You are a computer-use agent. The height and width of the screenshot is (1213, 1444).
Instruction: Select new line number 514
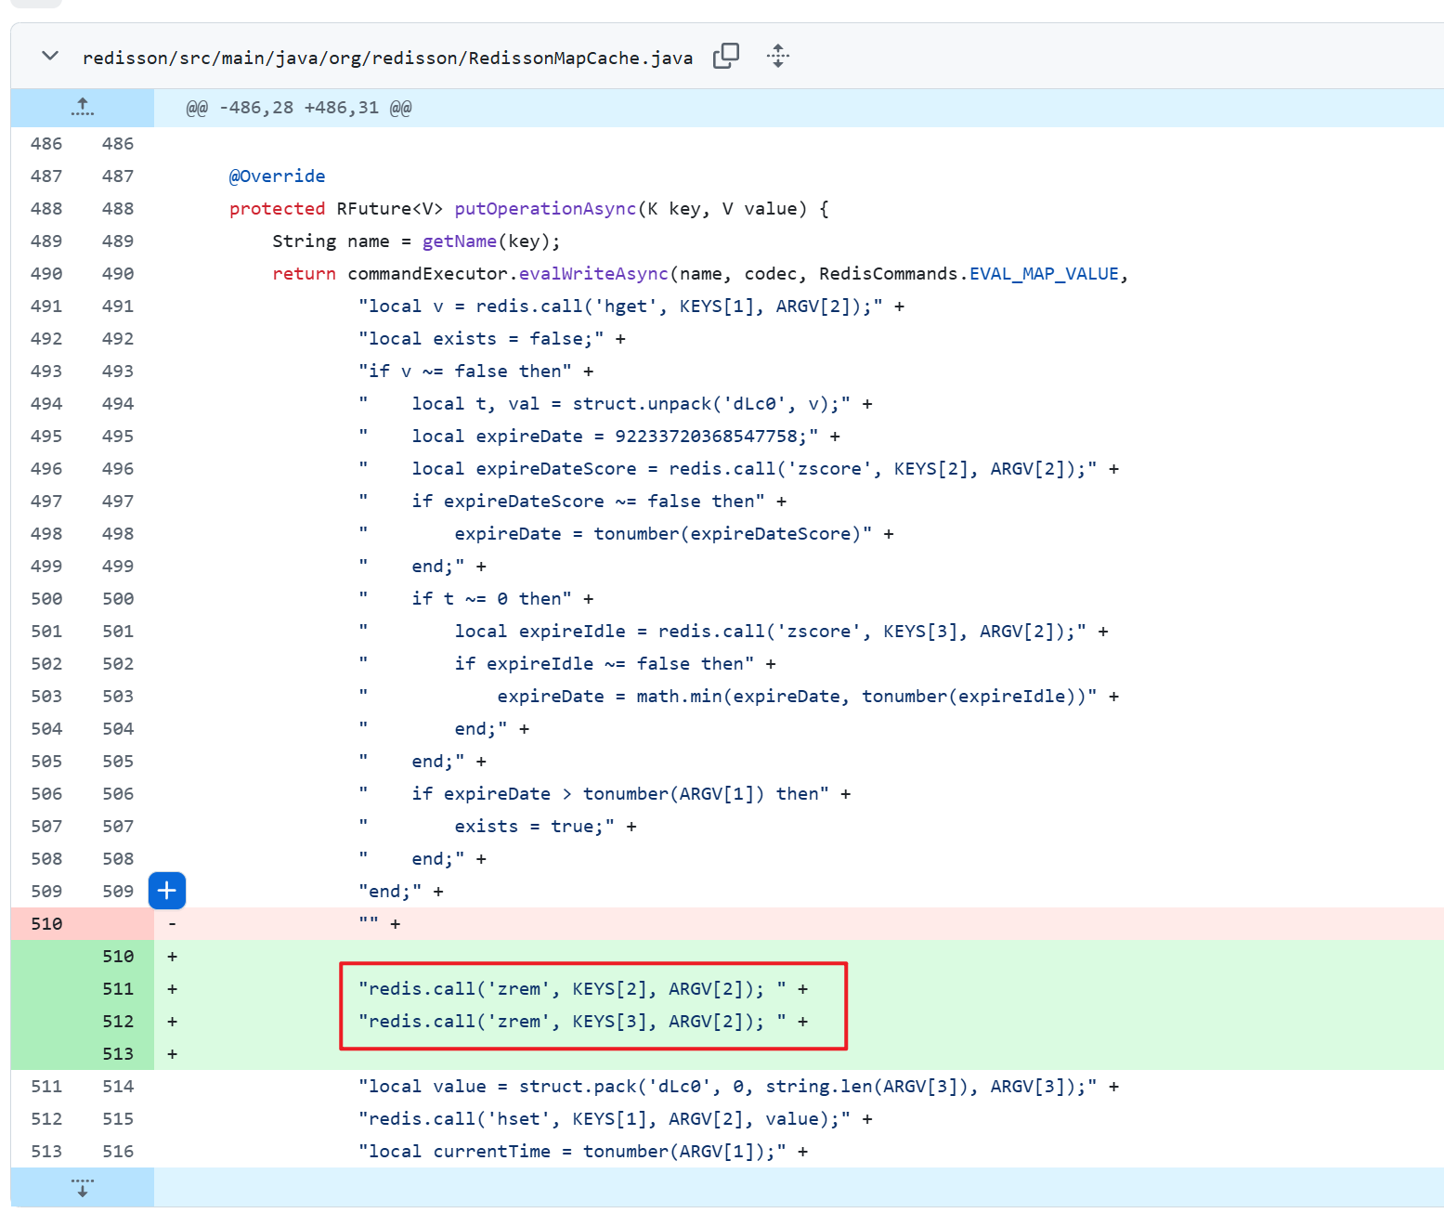[x=118, y=1086]
